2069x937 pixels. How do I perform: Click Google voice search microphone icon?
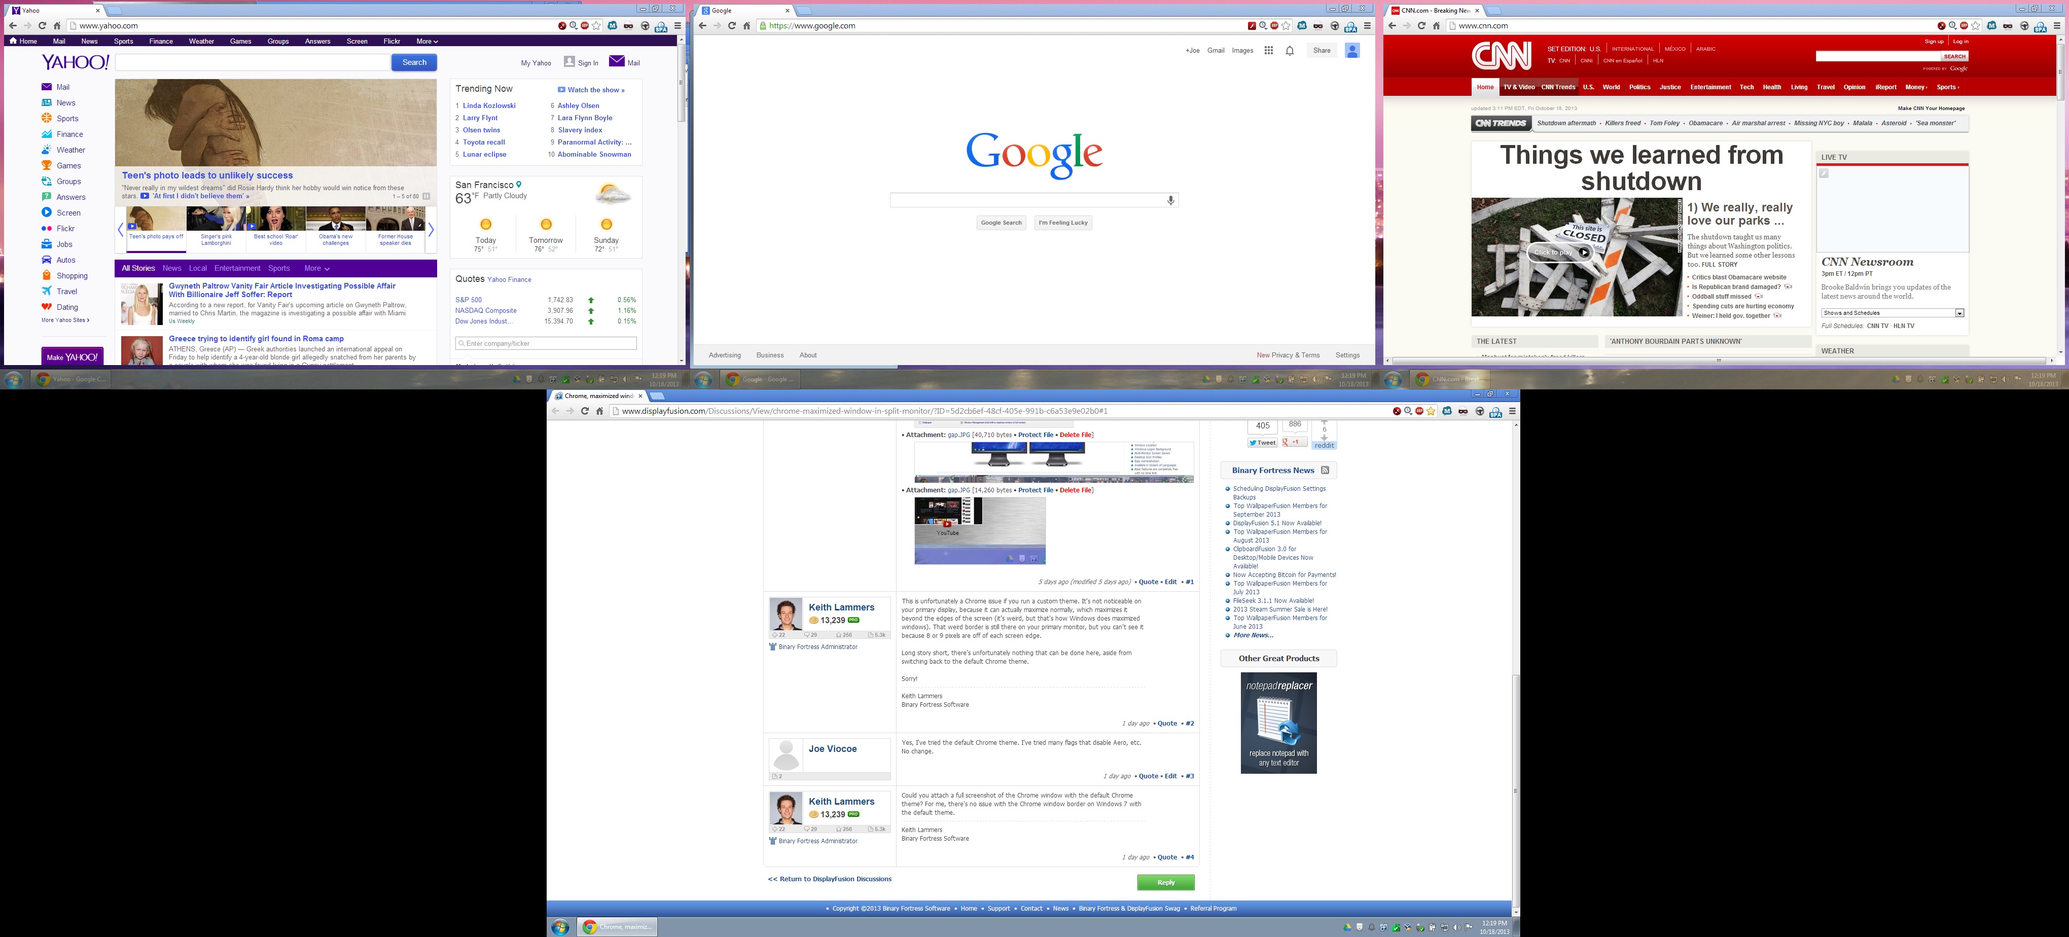pyautogui.click(x=1171, y=200)
